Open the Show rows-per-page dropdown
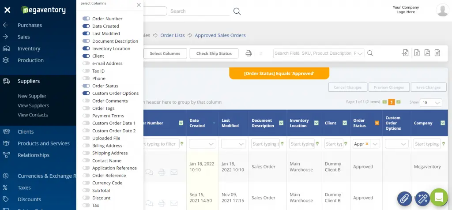The width and height of the screenshot is (452, 210). pyautogui.click(x=431, y=102)
